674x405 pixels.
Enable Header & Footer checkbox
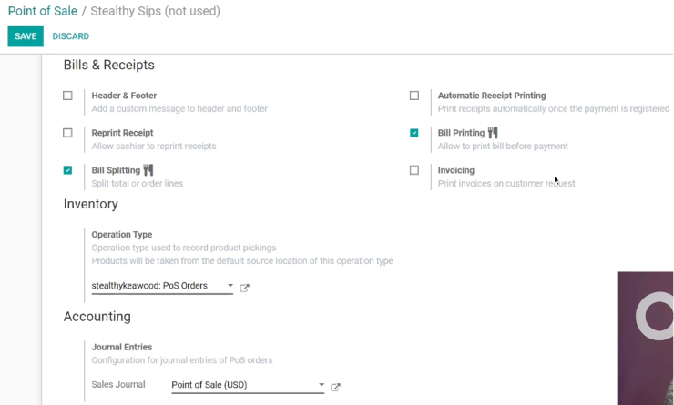pos(67,96)
